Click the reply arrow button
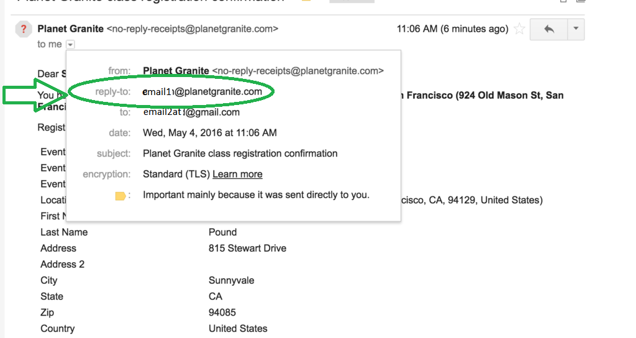This screenshot has width=636, height=338. click(548, 29)
